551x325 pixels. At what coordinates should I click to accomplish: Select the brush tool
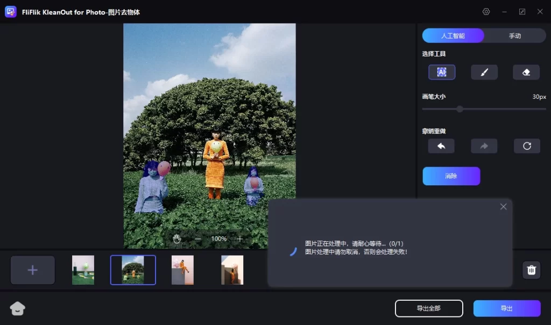pos(484,72)
